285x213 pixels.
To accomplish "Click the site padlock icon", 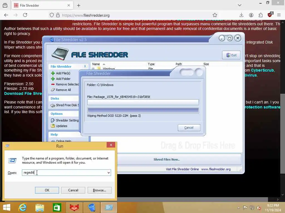I will coord(58,15).
